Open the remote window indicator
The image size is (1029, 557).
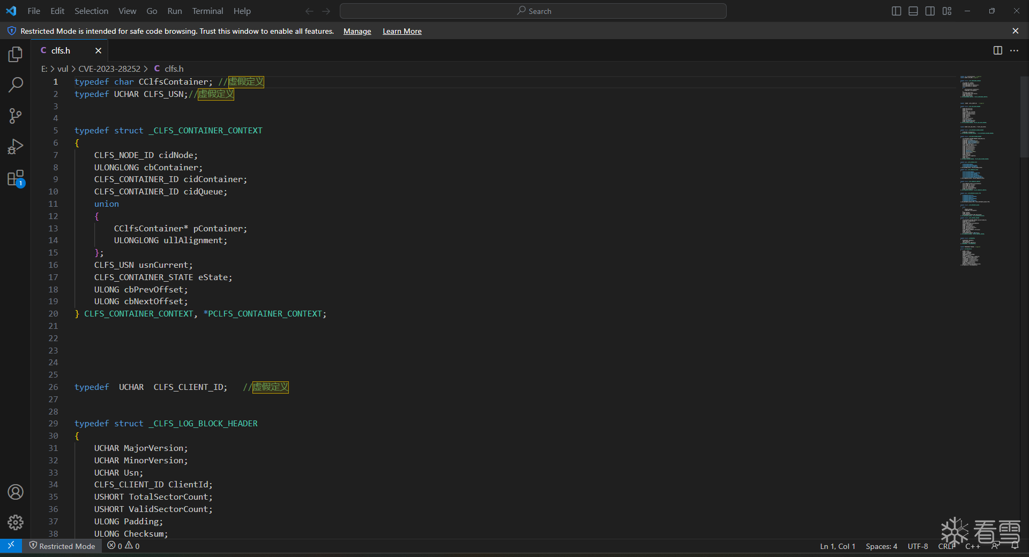click(11, 546)
